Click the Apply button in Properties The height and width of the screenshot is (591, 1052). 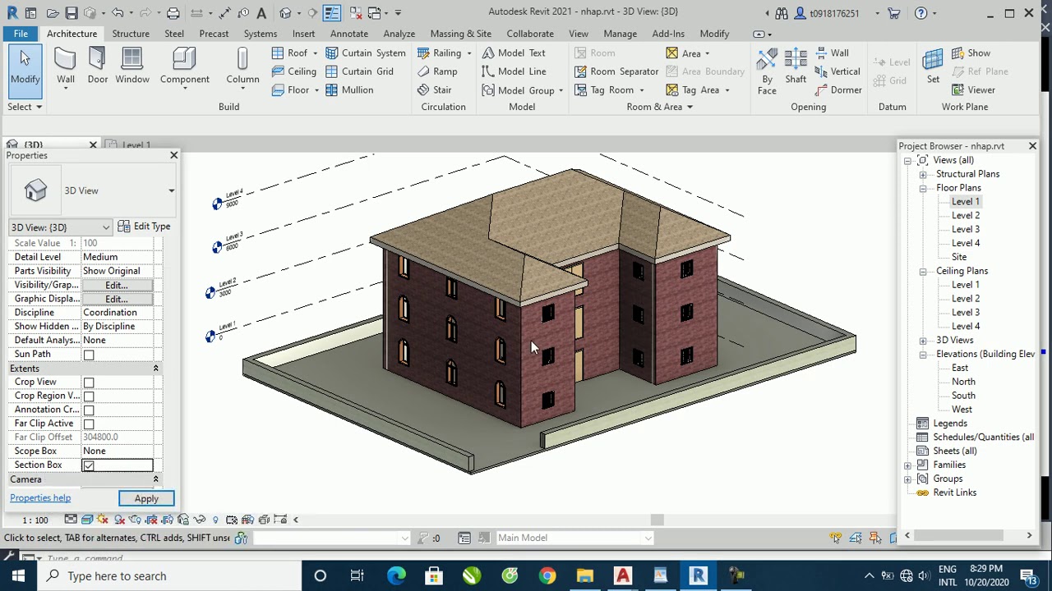(x=146, y=498)
